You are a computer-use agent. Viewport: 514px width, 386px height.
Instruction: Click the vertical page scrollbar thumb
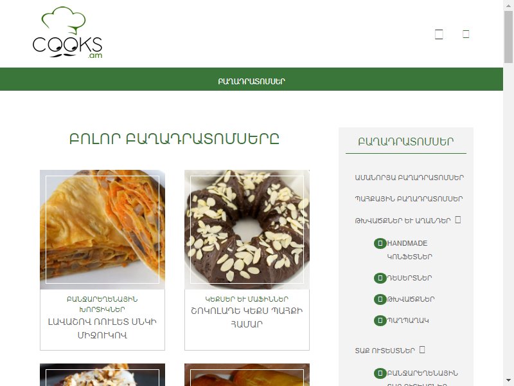tap(508, 37)
